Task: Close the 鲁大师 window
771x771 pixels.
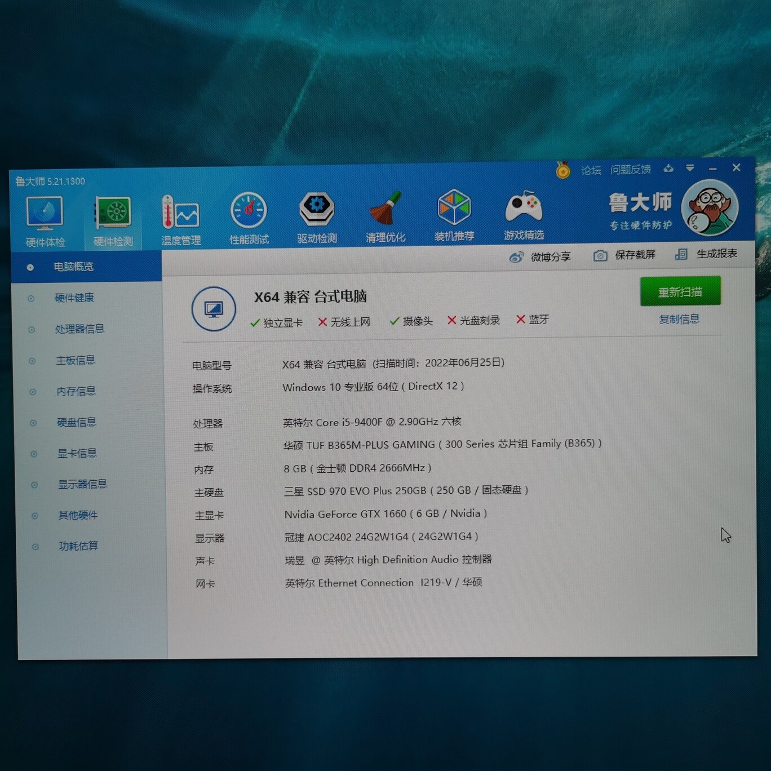Action: 736,167
